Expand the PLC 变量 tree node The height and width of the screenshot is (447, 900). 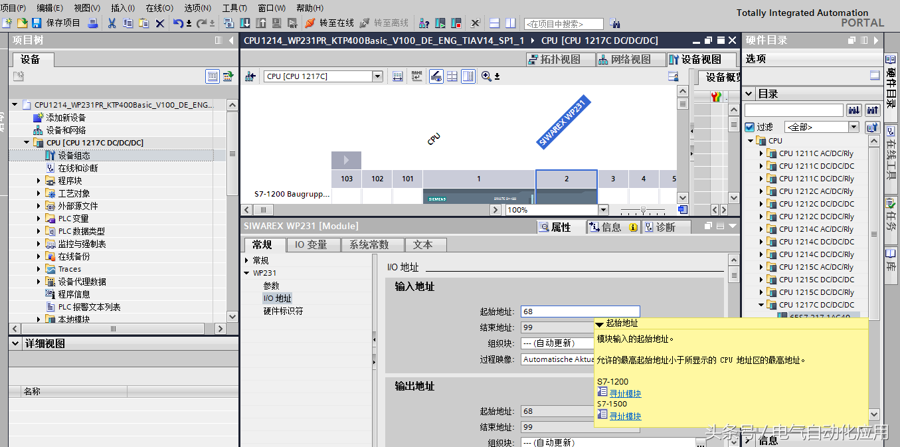[x=39, y=219]
